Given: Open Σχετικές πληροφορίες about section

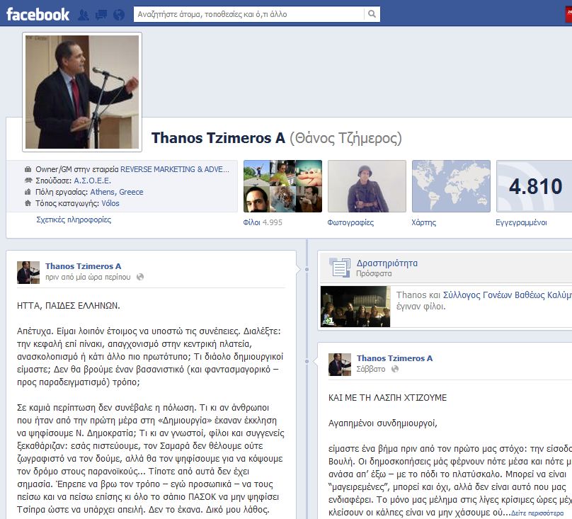Looking at the screenshot, I should click(74, 220).
